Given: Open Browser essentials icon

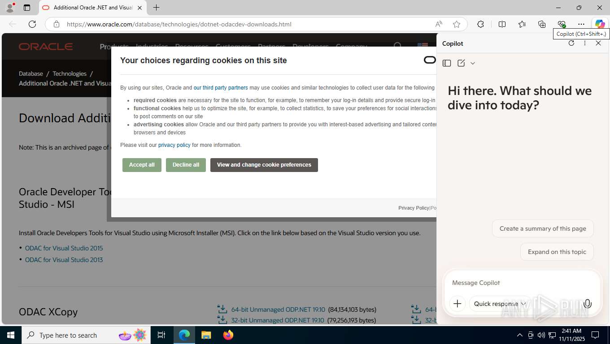Looking at the screenshot, I should click(562, 24).
